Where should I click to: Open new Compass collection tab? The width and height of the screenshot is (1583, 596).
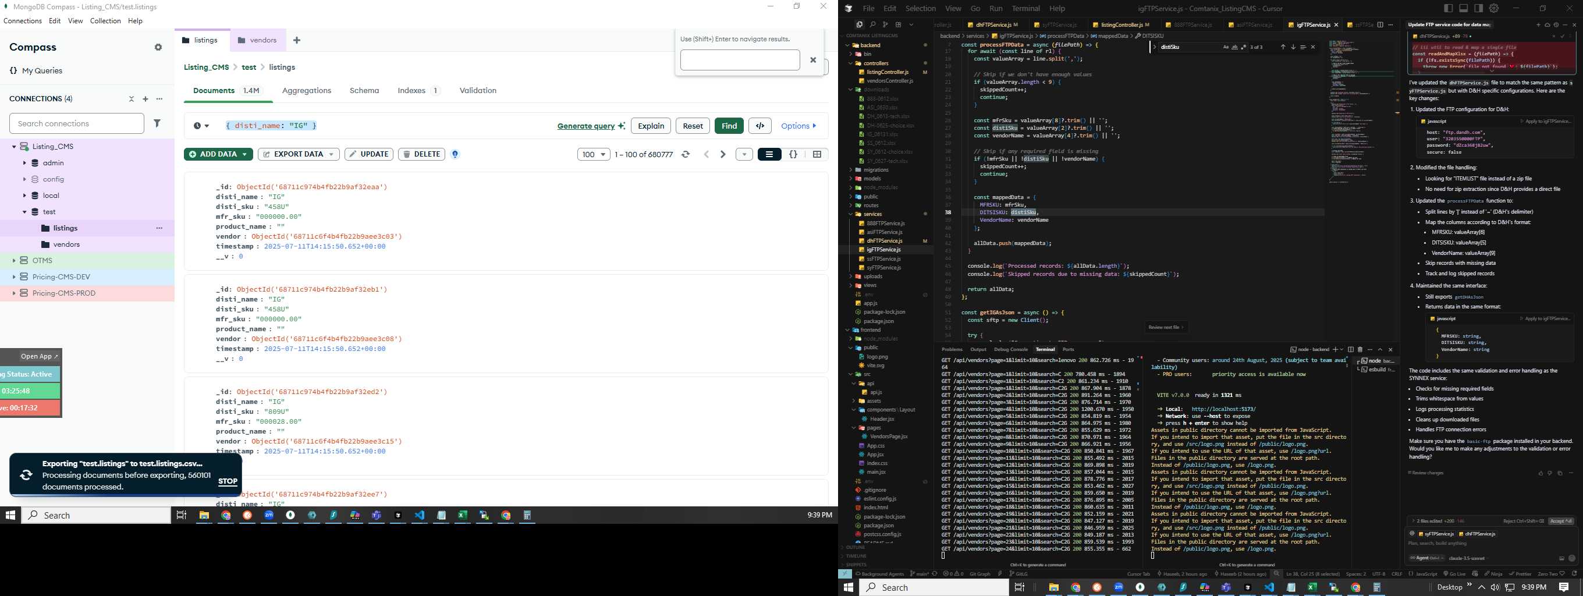click(x=297, y=40)
